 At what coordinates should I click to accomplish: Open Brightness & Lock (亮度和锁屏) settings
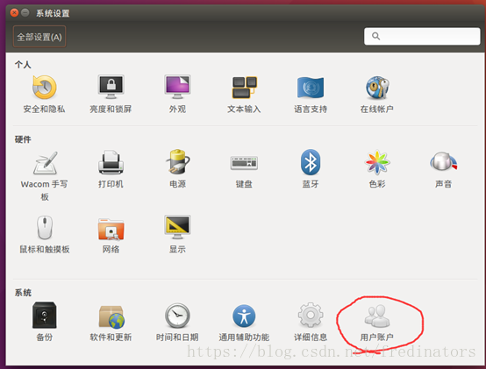(111, 94)
